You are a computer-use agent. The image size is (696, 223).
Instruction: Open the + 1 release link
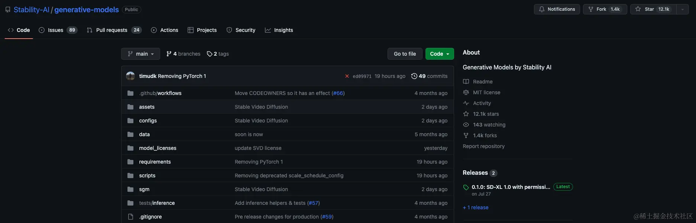[476, 207]
